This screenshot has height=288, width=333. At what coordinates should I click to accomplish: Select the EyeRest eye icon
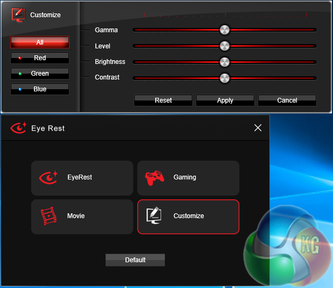[x=48, y=177]
